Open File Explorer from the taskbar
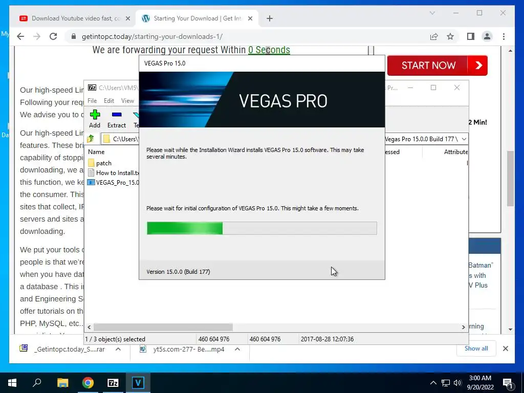The height and width of the screenshot is (393, 524). (62, 383)
